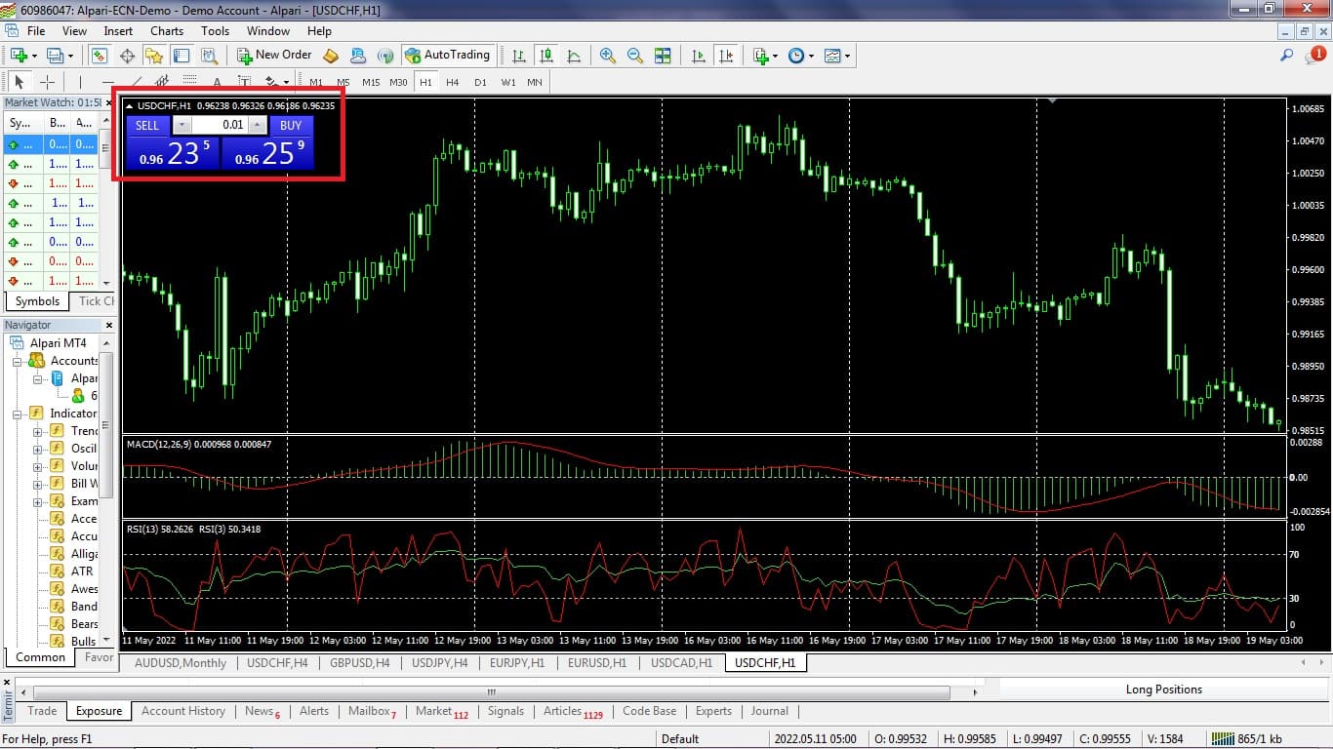
Task: Open the Insert menu
Action: (x=118, y=30)
